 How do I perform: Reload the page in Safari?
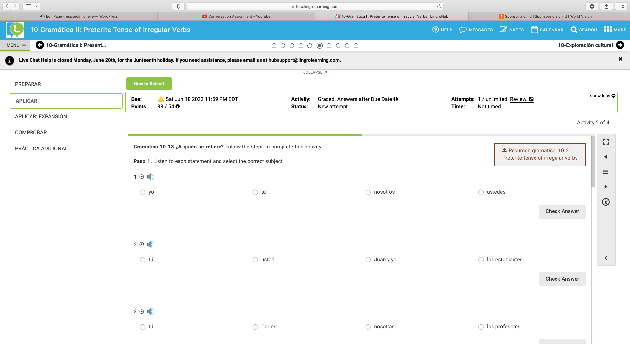click(x=439, y=6)
